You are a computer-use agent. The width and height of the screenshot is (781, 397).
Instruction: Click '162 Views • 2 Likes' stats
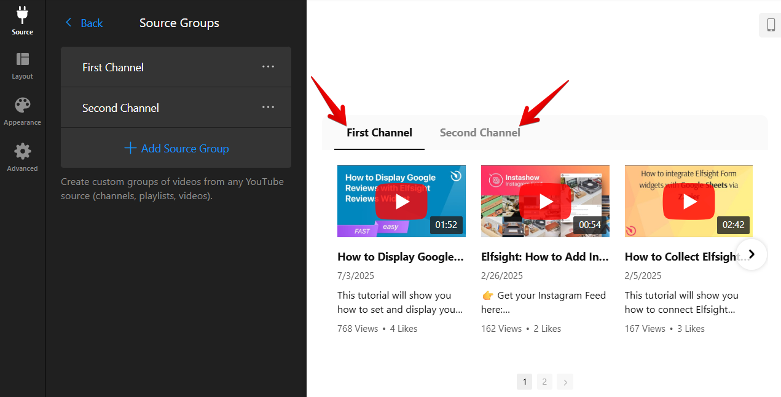tap(521, 329)
